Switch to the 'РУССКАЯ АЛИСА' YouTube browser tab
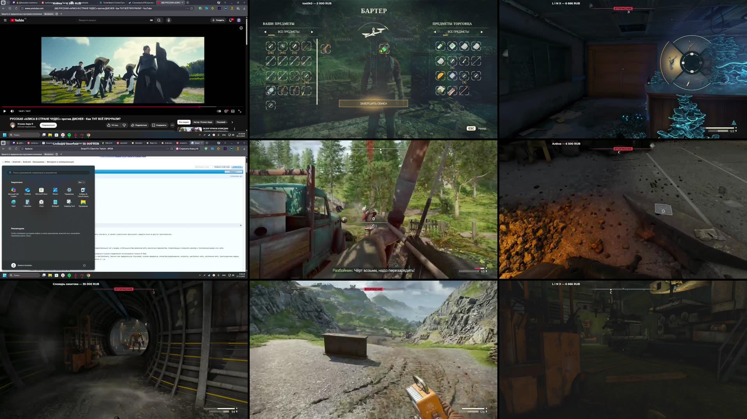747x419 pixels. [x=171, y=3]
